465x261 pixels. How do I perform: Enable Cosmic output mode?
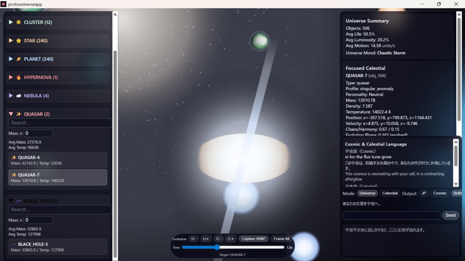pyautogui.click(x=440, y=193)
